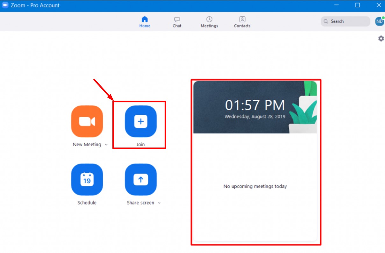Viewport: 385px width, 253px height.
Task: Open the Chat tab
Action: [x=177, y=22]
